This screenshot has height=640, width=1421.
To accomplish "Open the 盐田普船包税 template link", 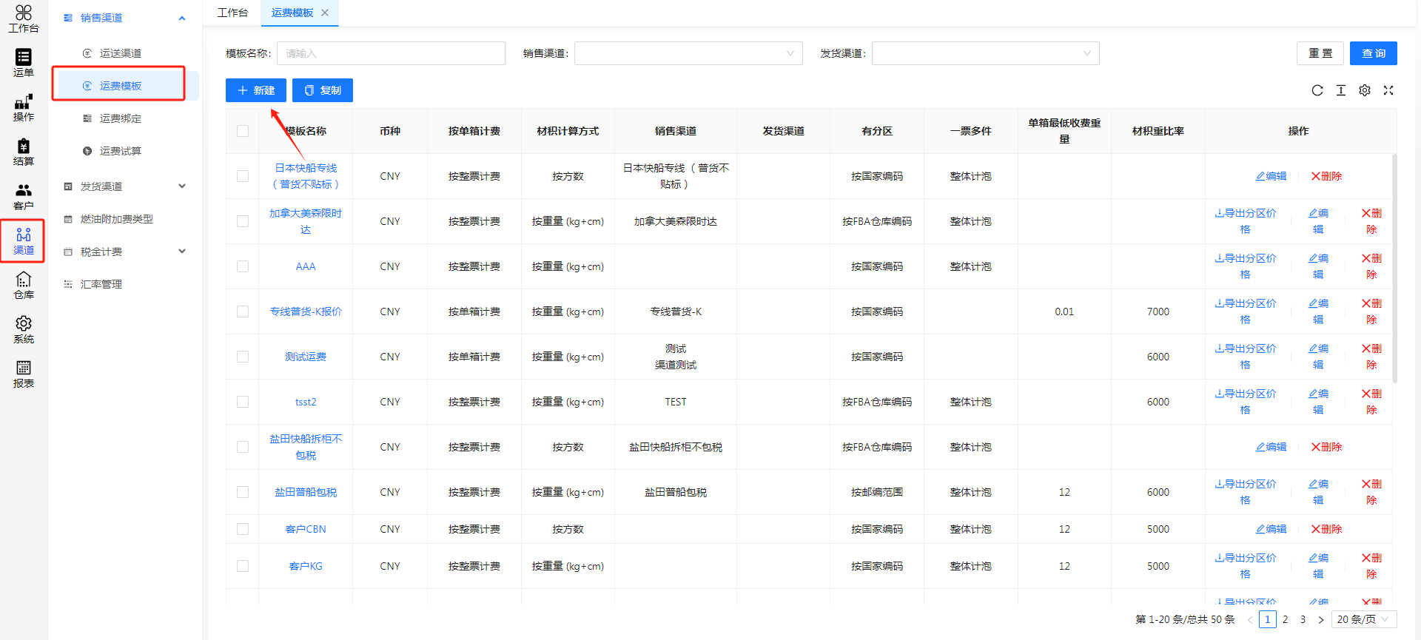I will point(306,492).
